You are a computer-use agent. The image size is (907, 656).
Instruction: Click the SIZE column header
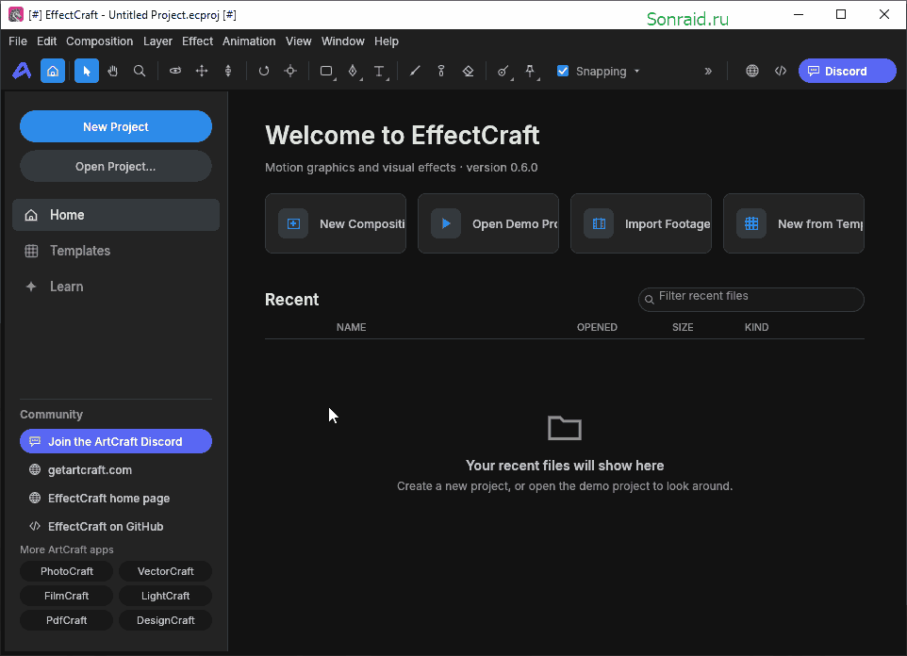(683, 327)
